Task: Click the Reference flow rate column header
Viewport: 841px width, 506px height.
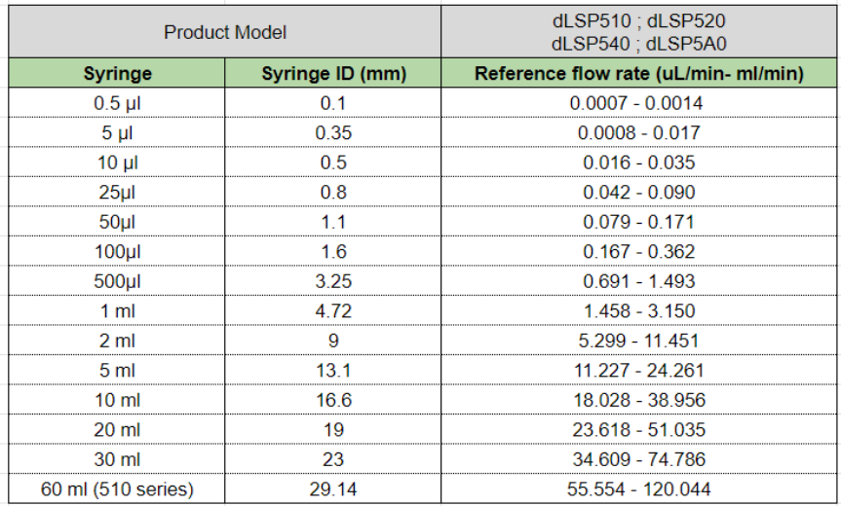Action: click(638, 74)
